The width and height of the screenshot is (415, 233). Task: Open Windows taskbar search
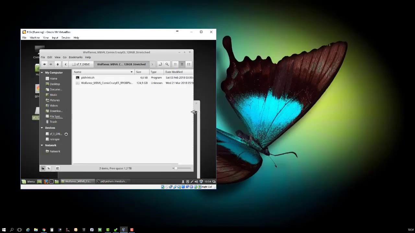(x=12, y=230)
